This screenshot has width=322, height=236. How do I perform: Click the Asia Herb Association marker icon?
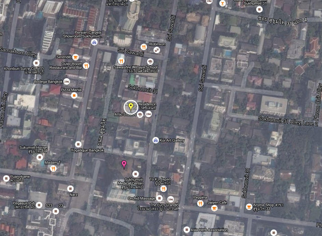tap(187, 229)
